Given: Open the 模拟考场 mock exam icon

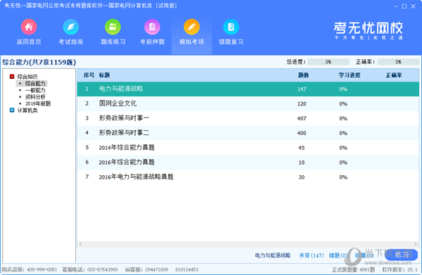Looking at the screenshot, I should pos(191,27).
